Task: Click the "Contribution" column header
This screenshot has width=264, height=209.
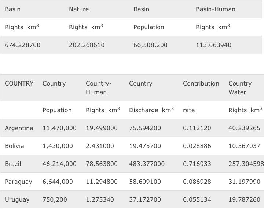Action: click(x=201, y=83)
